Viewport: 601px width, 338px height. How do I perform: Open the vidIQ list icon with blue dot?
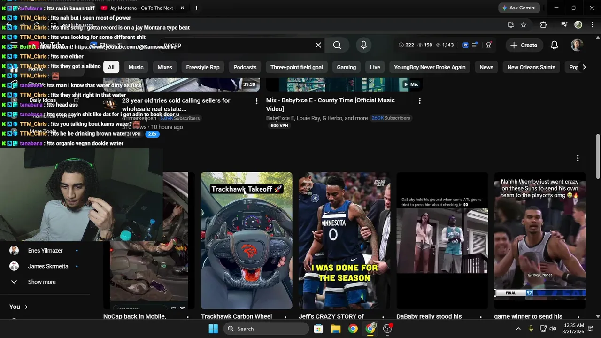475,45
